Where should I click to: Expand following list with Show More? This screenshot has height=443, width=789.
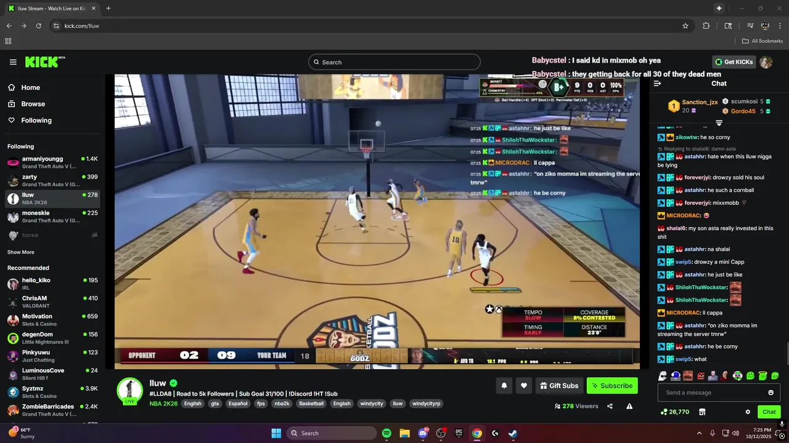(21, 252)
